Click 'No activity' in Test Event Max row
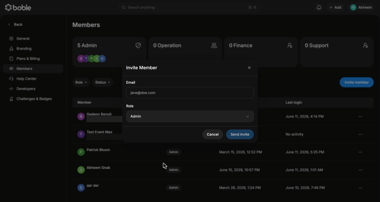Viewport: 380px width, 202px height. [294, 134]
